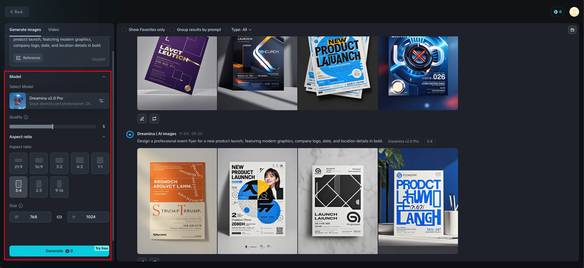584x268 pixels.
Task: Select the 1:1 aspect ratio
Action: point(100,163)
